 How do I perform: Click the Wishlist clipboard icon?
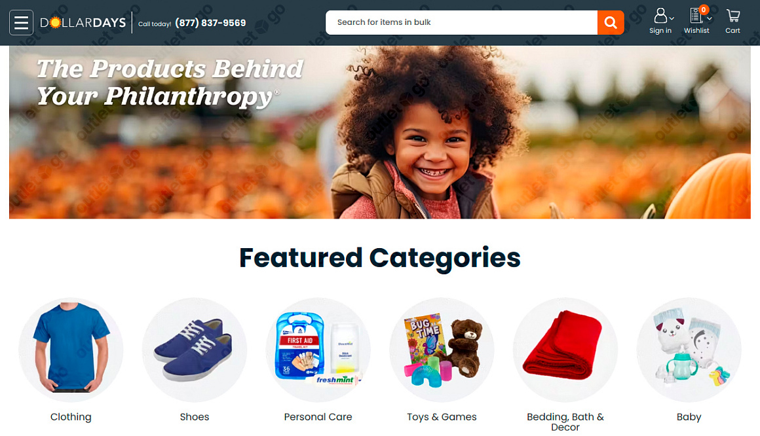(696, 16)
